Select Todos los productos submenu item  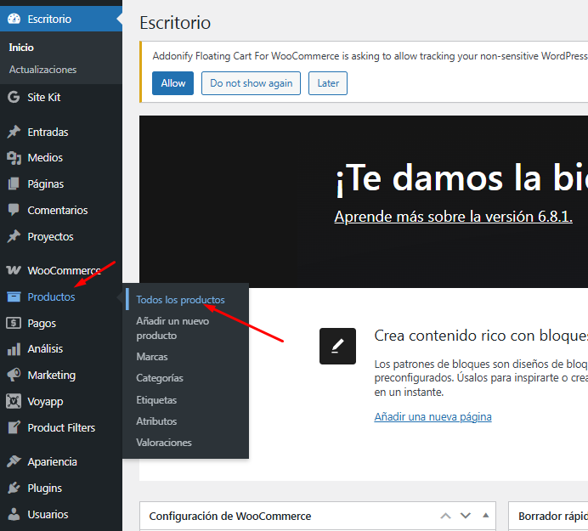(180, 300)
